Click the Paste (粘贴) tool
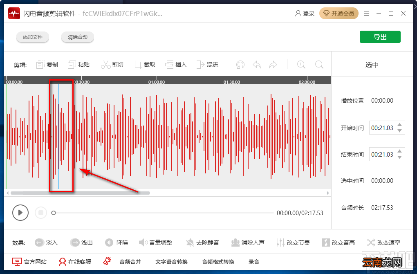417x274 pixels. [x=79, y=65]
